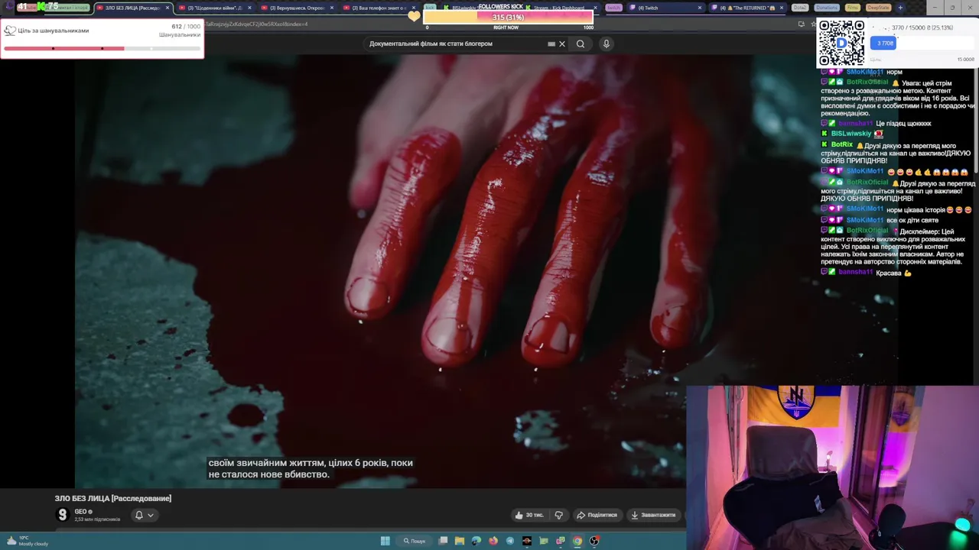Open File Explorer from the taskbar
The width and height of the screenshot is (979, 550).
460,541
